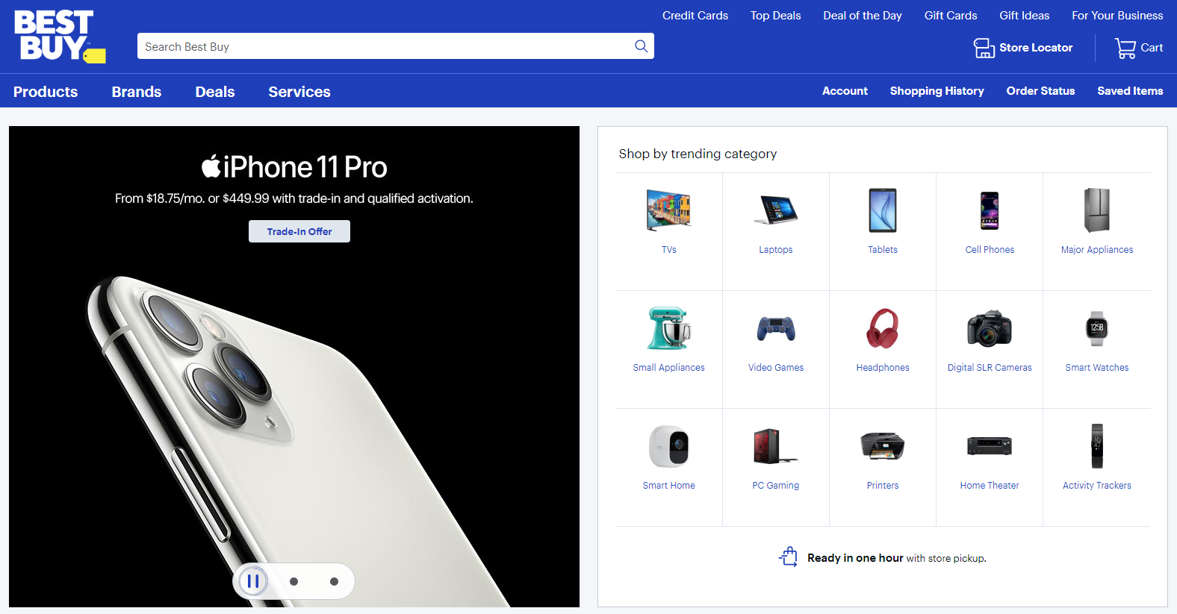This screenshot has width=1177, height=614.
Task: Open the Digital SLR Cameras icon
Action: (x=989, y=328)
